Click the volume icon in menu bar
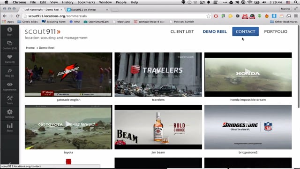Screen dimensions: 300x169 pyautogui.click(x=264, y=2)
